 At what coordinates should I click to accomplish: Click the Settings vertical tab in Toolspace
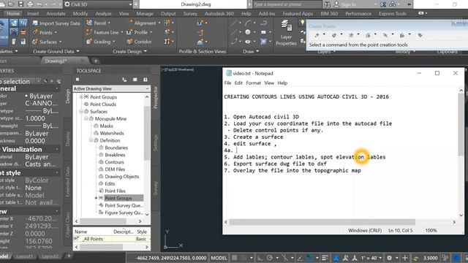pos(155,142)
